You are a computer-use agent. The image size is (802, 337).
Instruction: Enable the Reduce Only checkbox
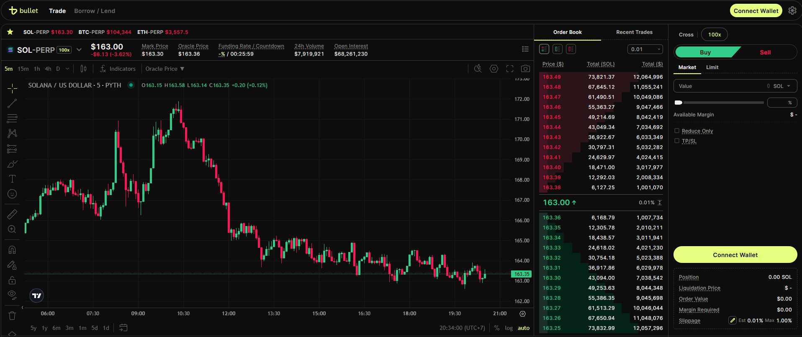pyautogui.click(x=677, y=131)
